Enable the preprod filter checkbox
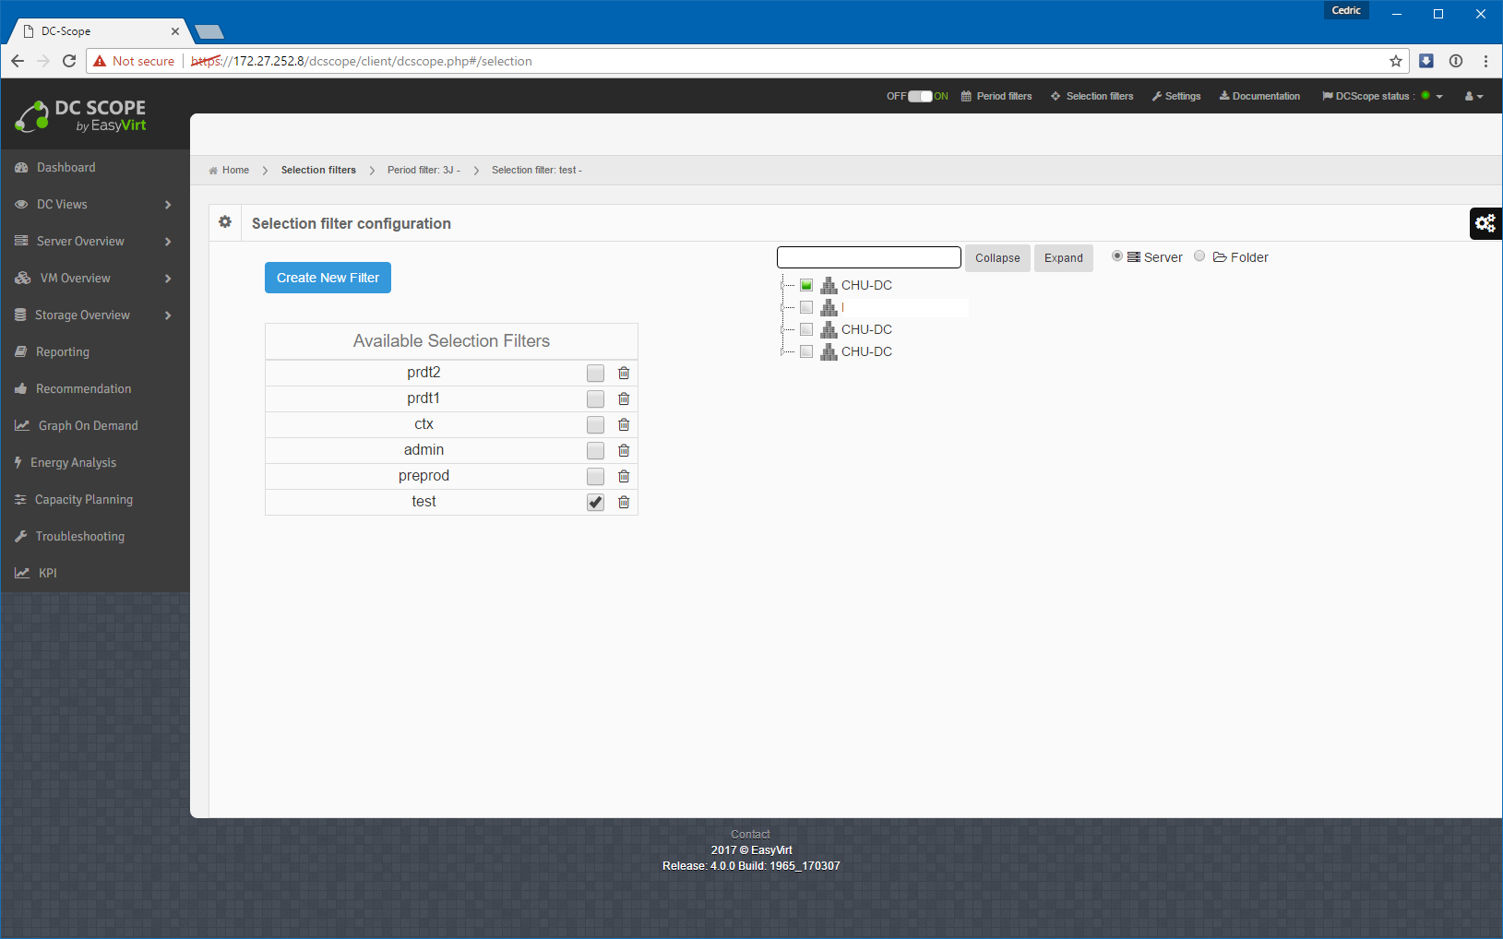The image size is (1503, 939). 595,476
